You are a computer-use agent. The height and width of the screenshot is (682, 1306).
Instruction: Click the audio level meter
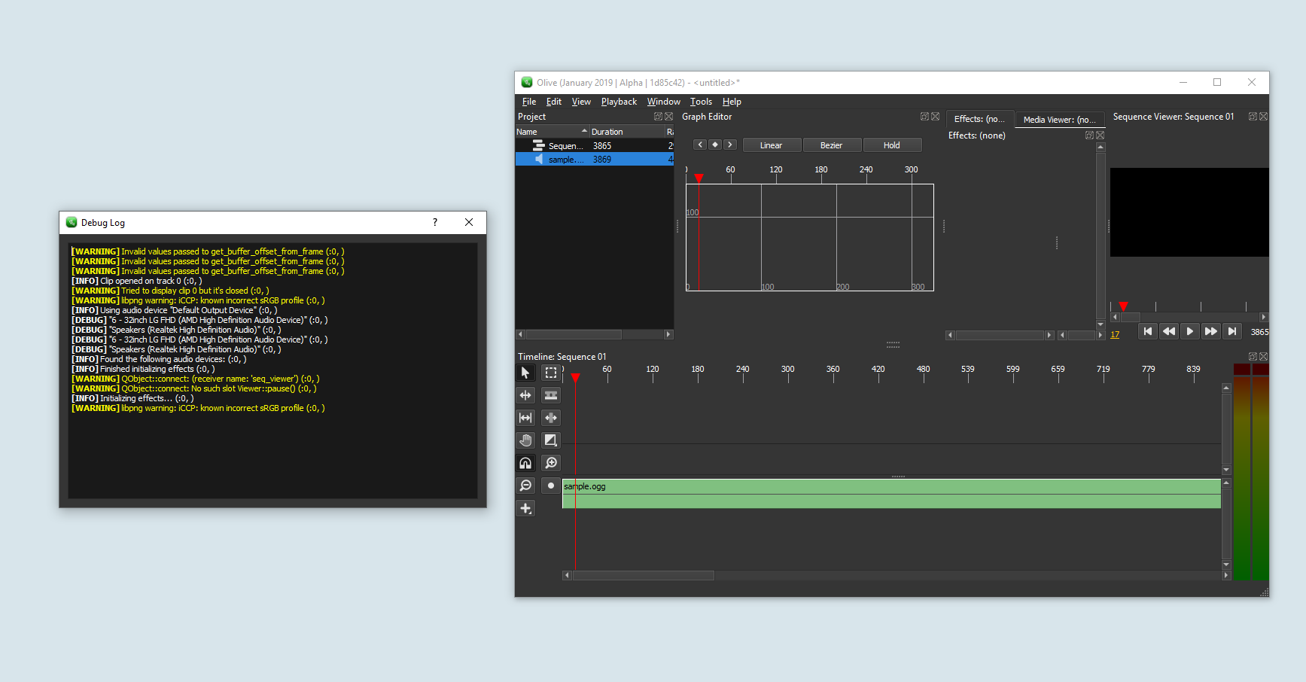click(x=1251, y=472)
